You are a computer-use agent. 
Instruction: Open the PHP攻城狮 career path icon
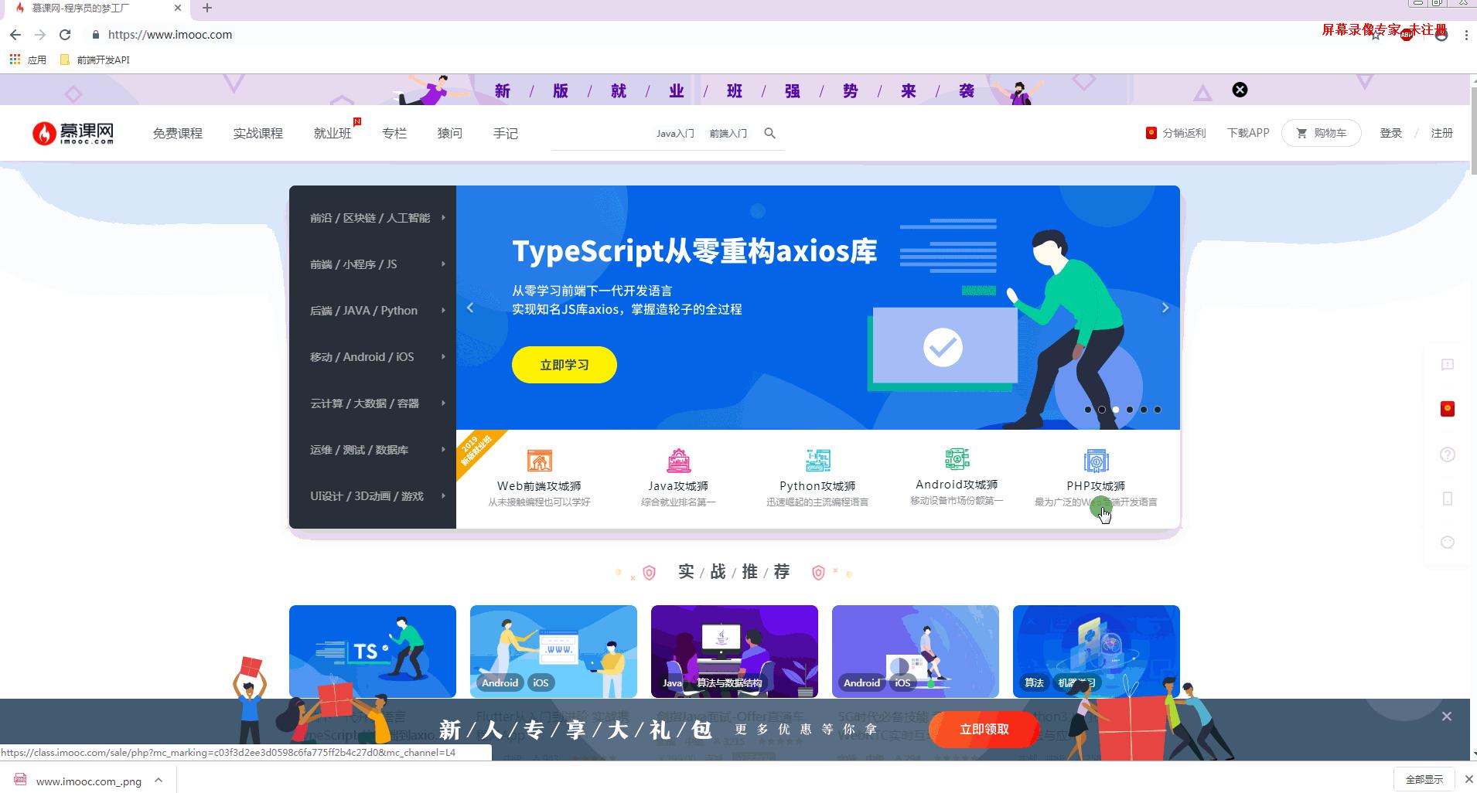pos(1095,460)
